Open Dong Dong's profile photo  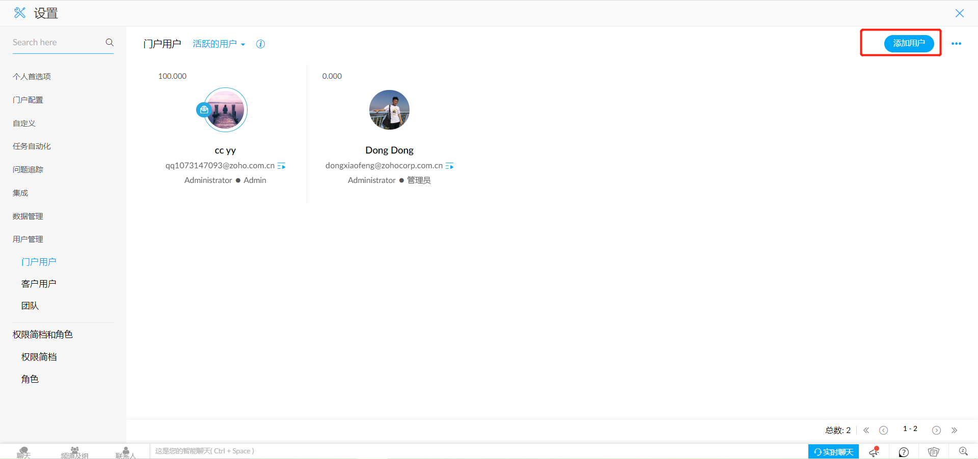coord(389,110)
